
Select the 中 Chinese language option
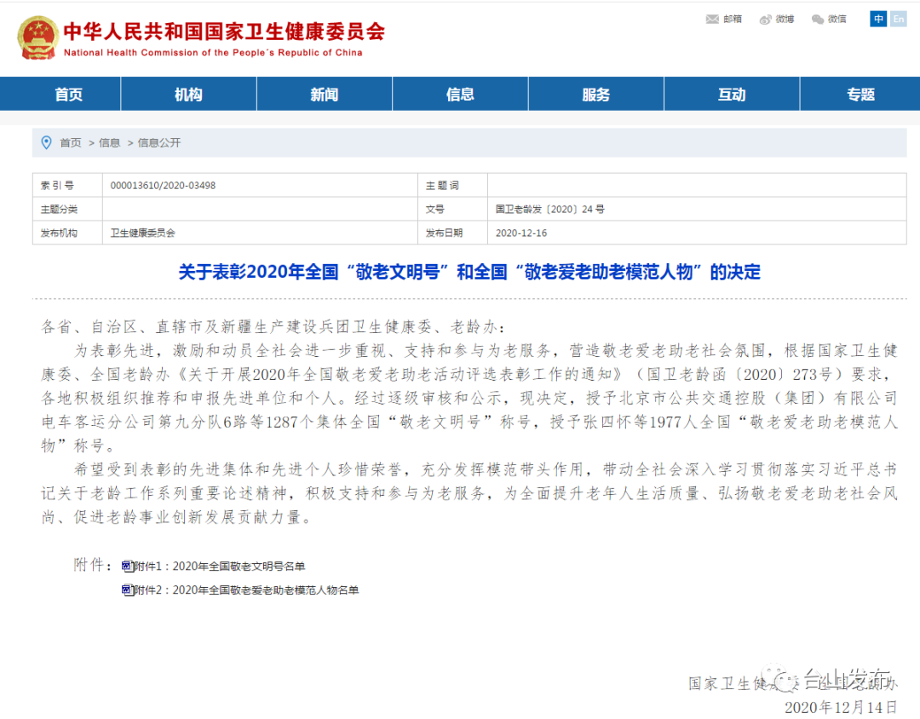(x=877, y=19)
